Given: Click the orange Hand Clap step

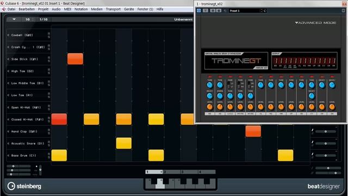Looking at the screenshot, I should [x=253, y=131].
